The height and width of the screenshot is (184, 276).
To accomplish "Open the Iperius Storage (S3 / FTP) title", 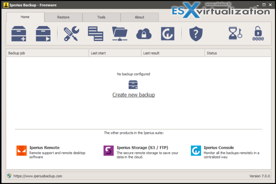I will 142,148.
